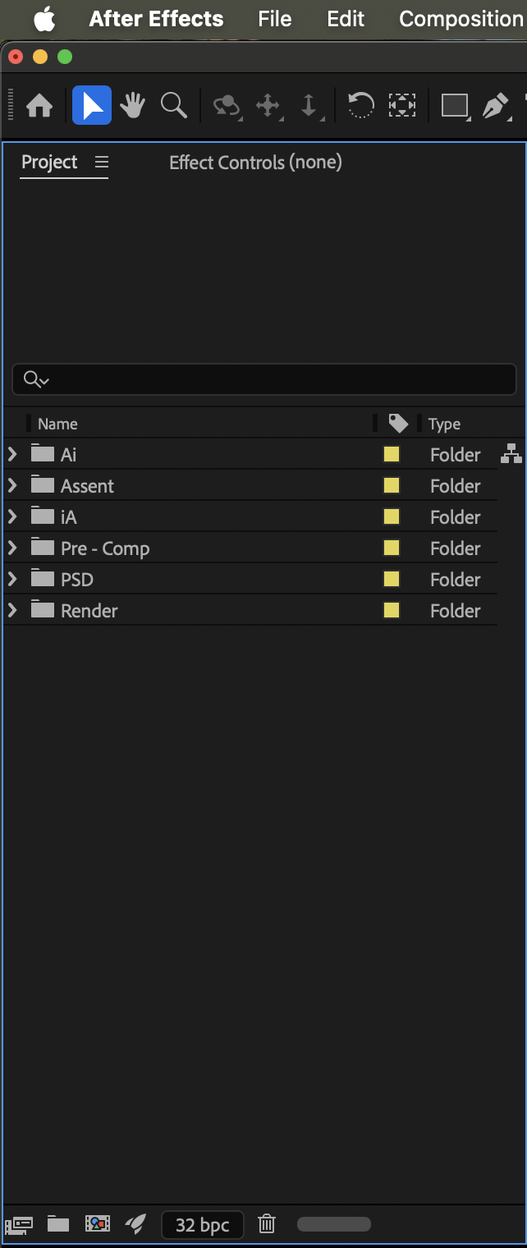Expand the Pre - Comp folder
Viewport: 527px width, 1248px height.
(12, 548)
